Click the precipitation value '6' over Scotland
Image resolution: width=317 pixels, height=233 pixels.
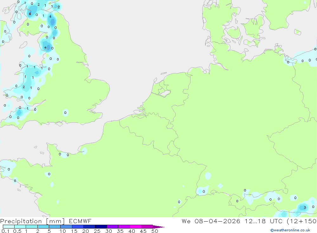[30, 14]
